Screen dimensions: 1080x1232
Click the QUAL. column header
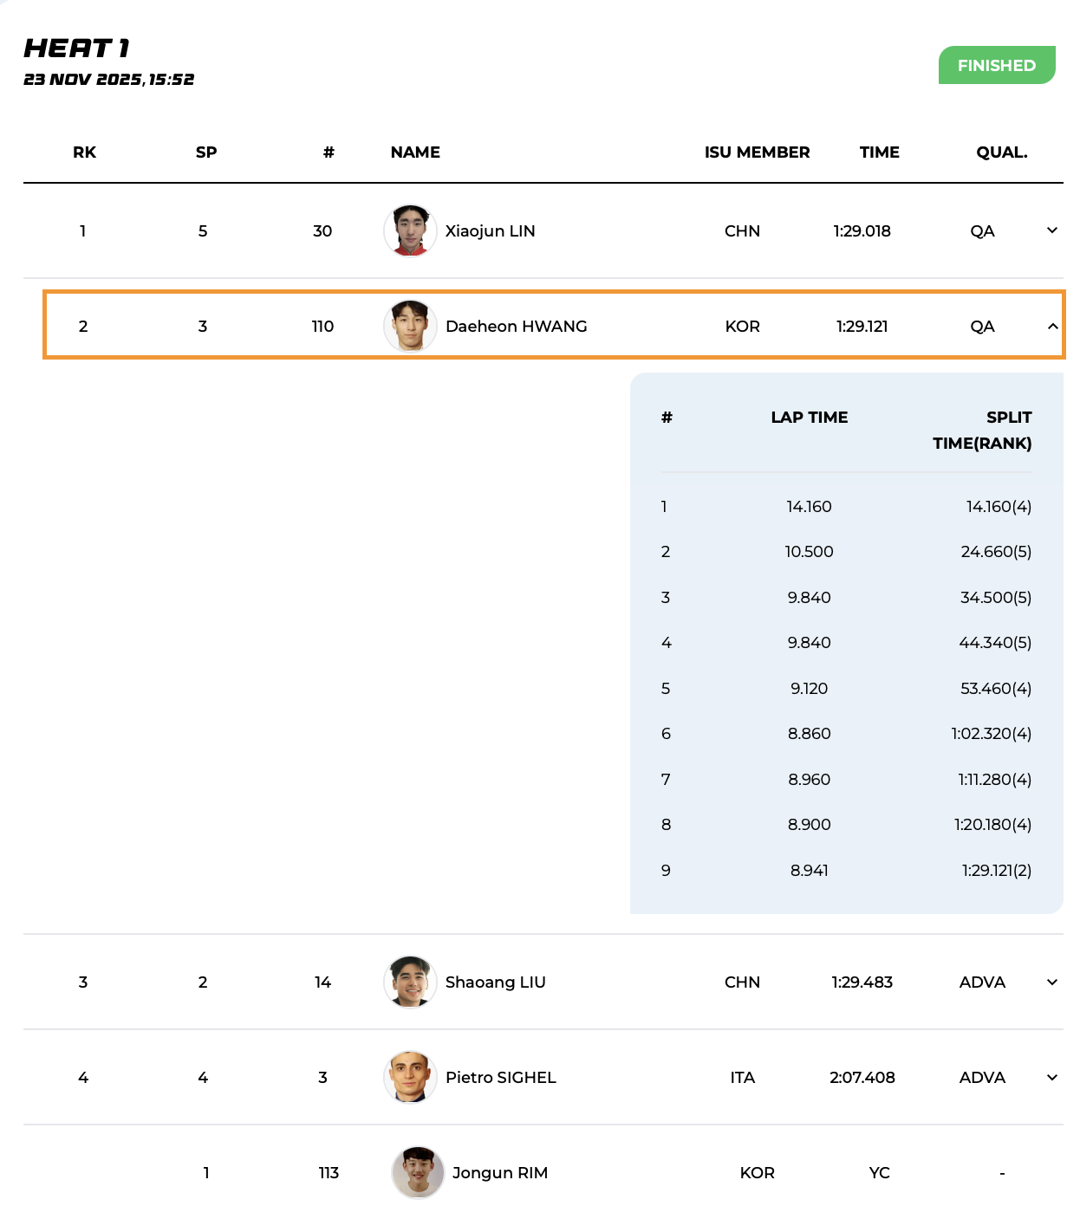coord(1002,152)
